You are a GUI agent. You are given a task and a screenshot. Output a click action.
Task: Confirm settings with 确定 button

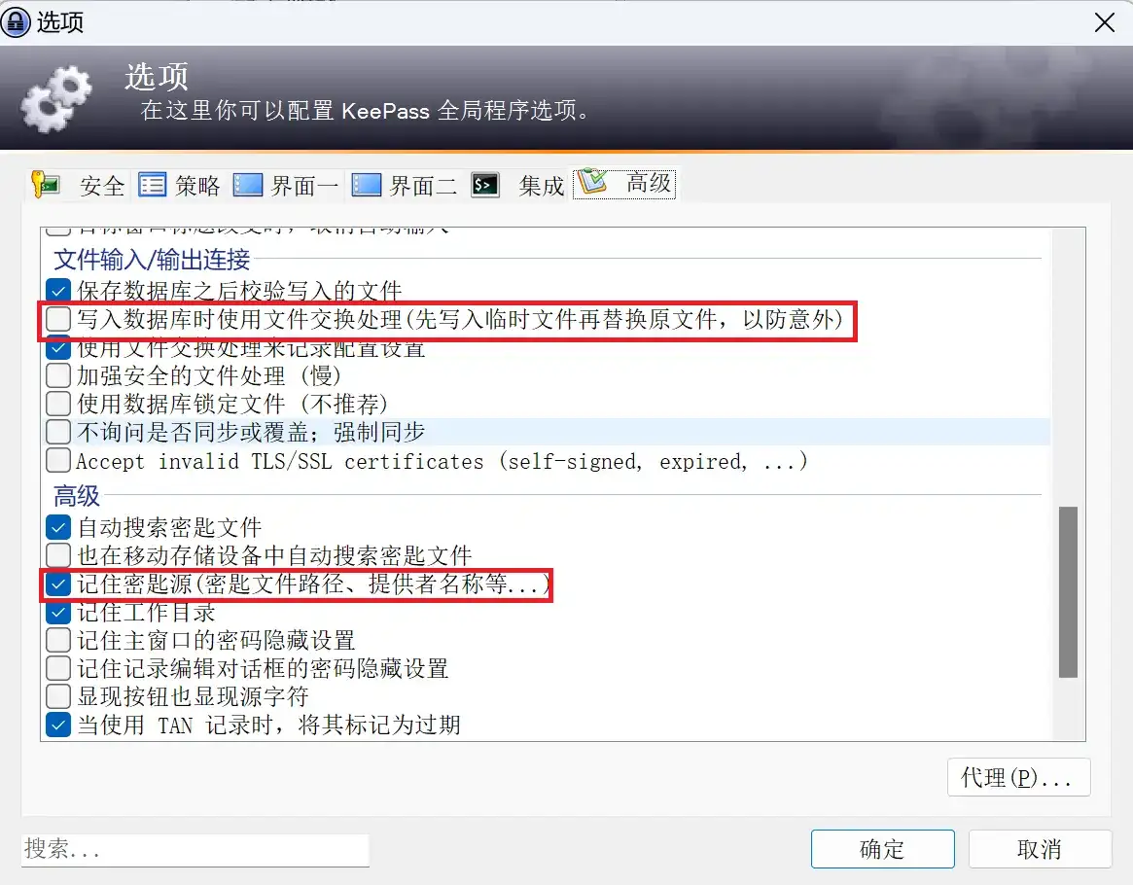[x=882, y=849]
